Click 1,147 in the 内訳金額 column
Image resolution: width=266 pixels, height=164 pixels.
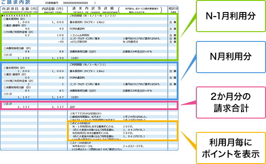(58, 97)
